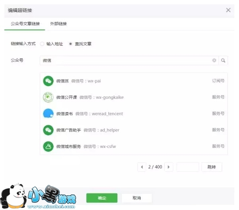
Task: Click the 跳转 button
Action: (212, 167)
